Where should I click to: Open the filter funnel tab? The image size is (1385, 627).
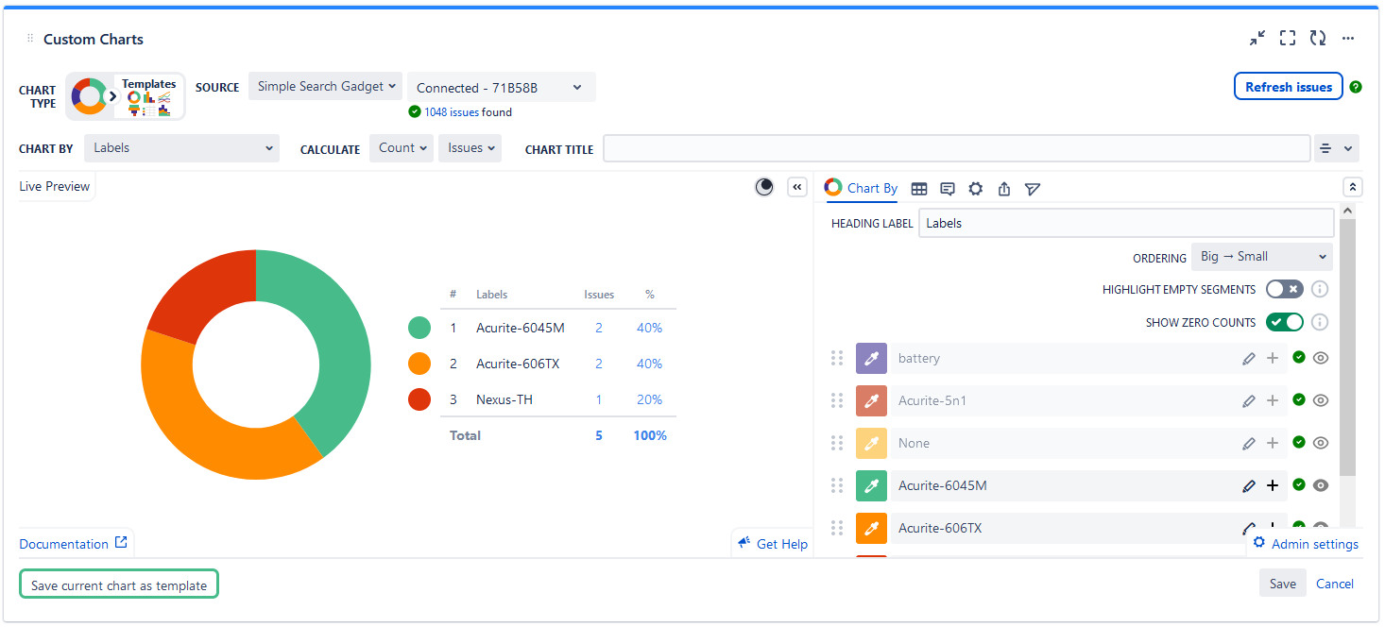coord(1033,189)
